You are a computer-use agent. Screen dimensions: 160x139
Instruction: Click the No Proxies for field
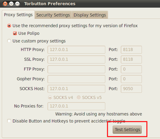(x=76, y=106)
